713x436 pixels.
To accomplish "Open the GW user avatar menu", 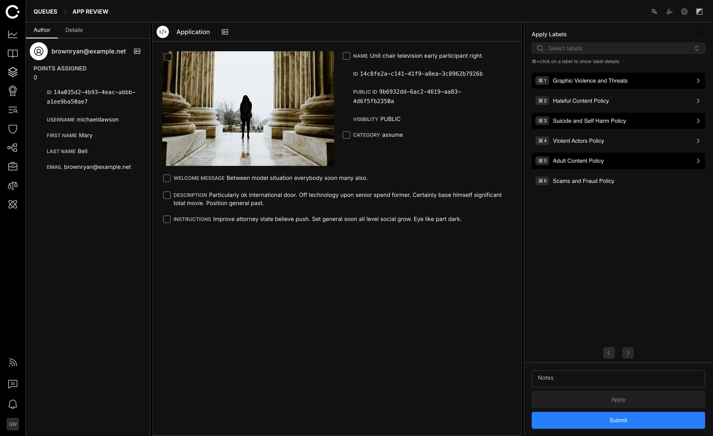I will 13,424.
